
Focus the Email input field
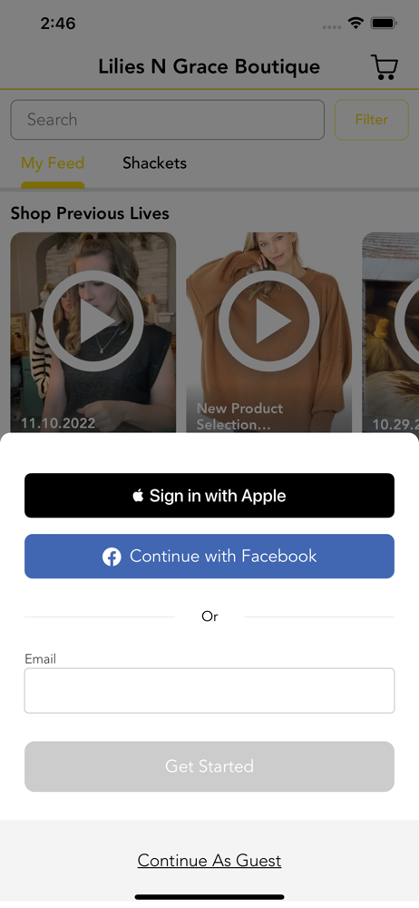[209, 691]
